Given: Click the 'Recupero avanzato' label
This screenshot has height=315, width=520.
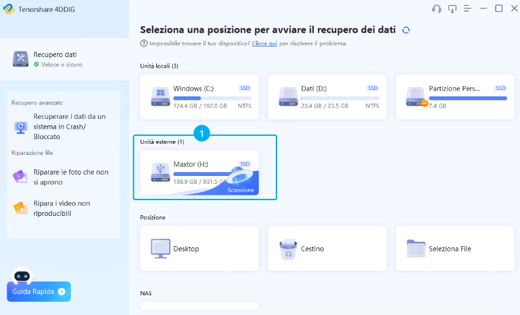Looking at the screenshot, I should click(x=37, y=103).
